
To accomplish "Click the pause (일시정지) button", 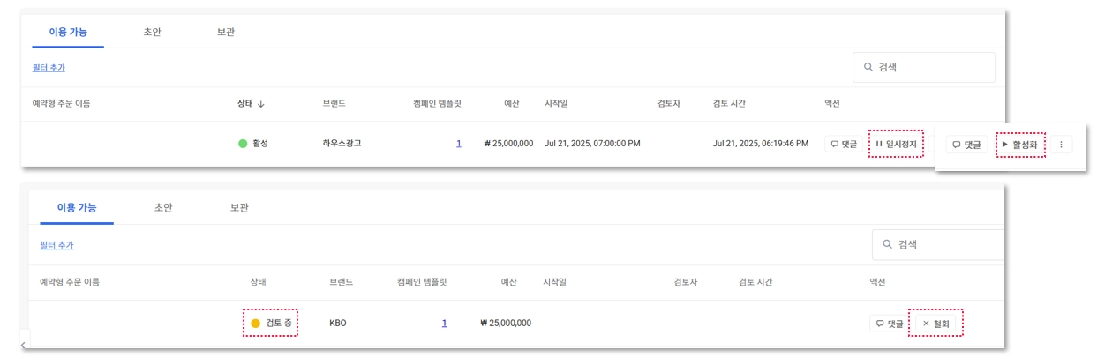I will [x=896, y=144].
